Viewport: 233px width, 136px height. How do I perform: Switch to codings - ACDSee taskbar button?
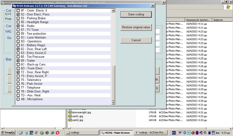[151, 133]
